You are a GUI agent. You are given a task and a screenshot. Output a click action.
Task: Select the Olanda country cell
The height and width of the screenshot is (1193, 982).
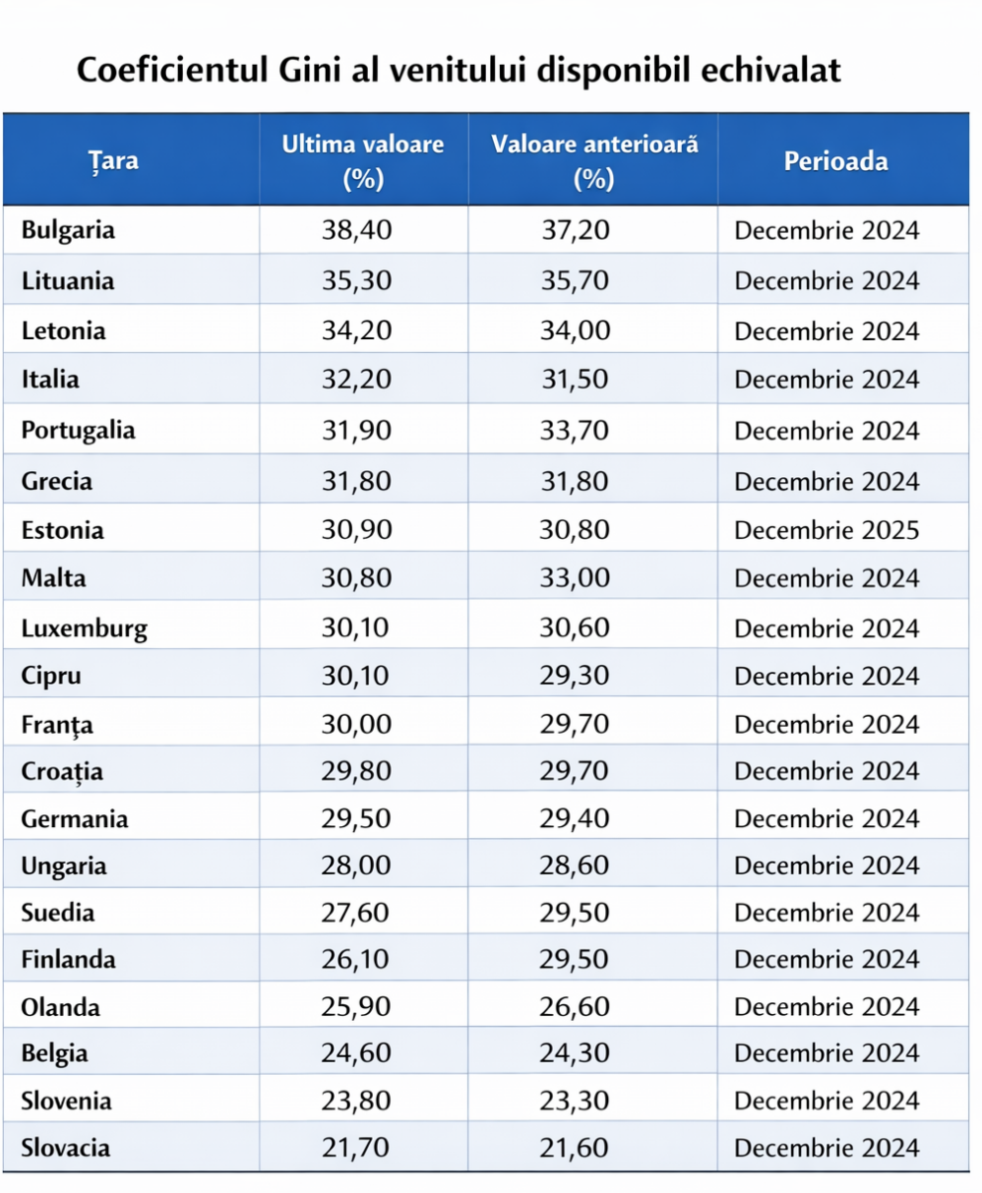(61, 1007)
